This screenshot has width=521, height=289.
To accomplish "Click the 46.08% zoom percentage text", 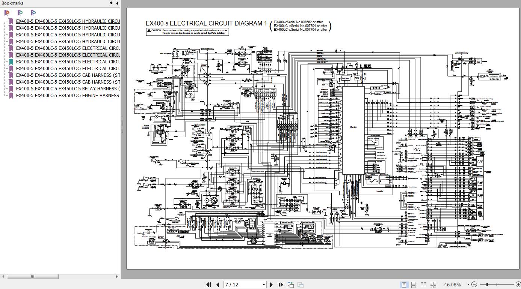I will (452, 285).
